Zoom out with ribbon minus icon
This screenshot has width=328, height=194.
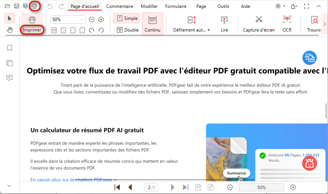pyautogui.click(x=92, y=20)
